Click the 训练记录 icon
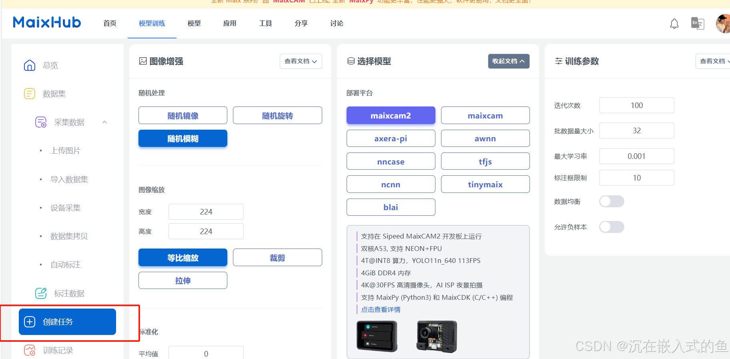Image resolution: width=730 pixels, height=359 pixels. (30, 350)
